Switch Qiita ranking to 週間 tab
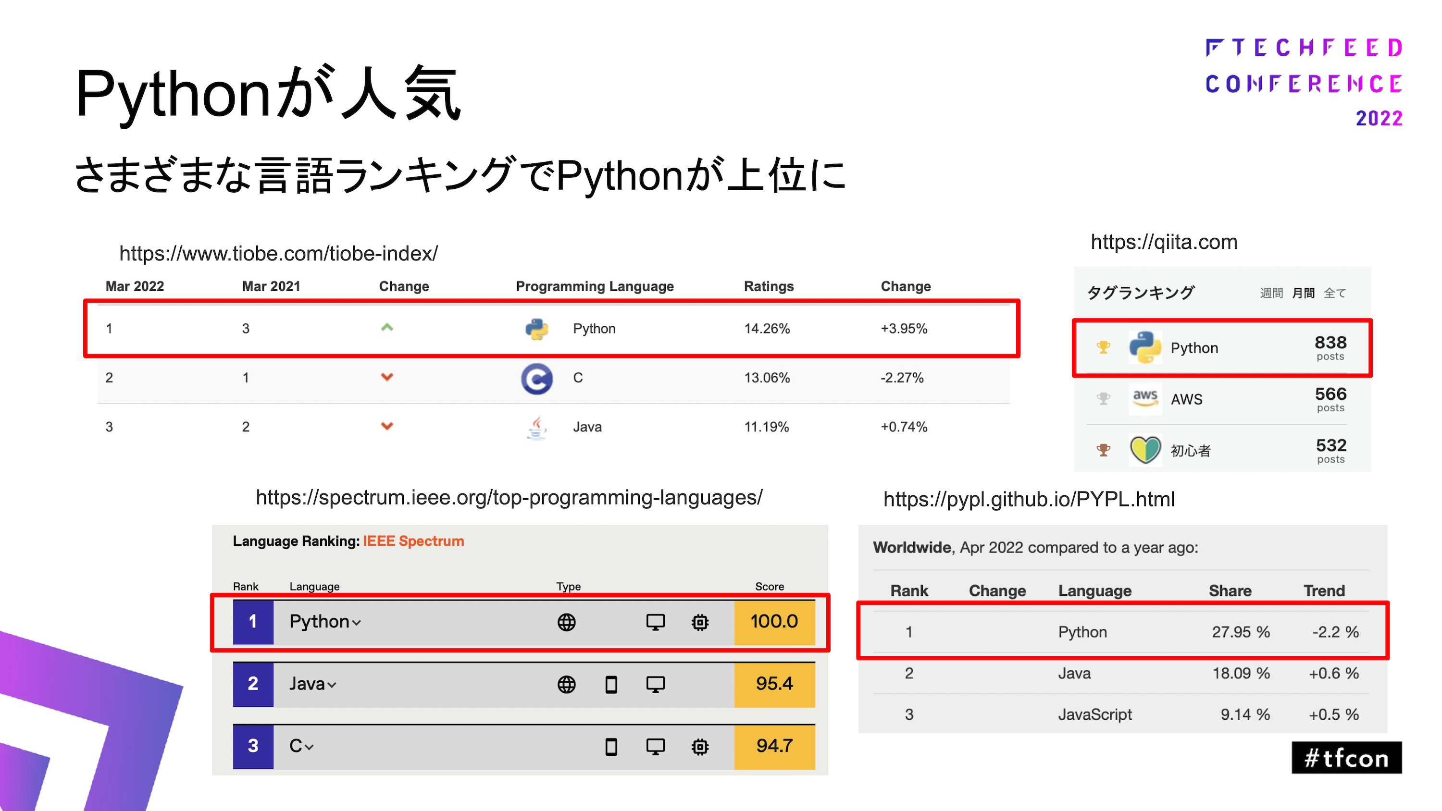The width and height of the screenshot is (1442, 811). (x=1271, y=293)
